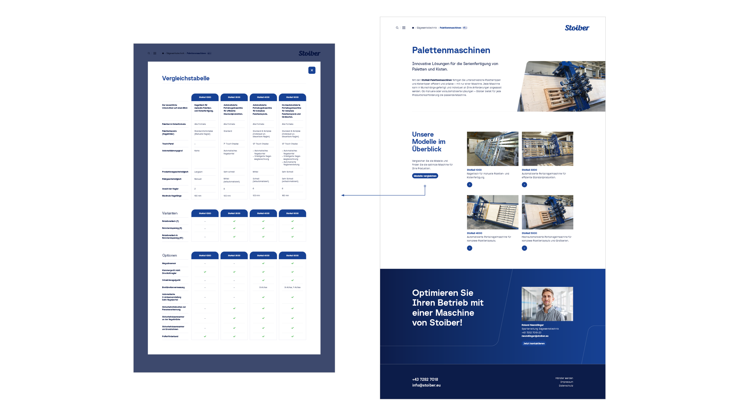Image resolution: width=739 pixels, height=416 pixels.
Task: Open the StoNail 4000 product thumbnail
Action: pos(492,212)
